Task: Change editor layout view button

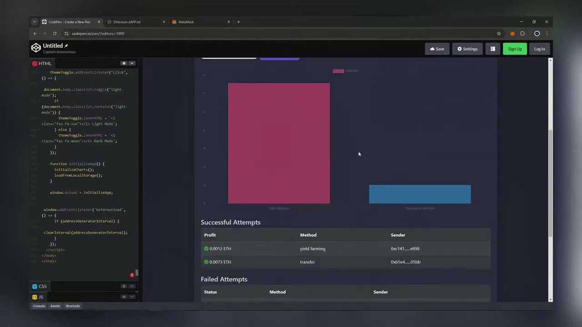Action: click(492, 49)
